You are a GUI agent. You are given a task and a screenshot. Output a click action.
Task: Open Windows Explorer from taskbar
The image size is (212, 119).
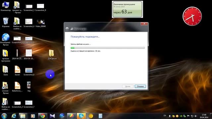click(23, 116)
